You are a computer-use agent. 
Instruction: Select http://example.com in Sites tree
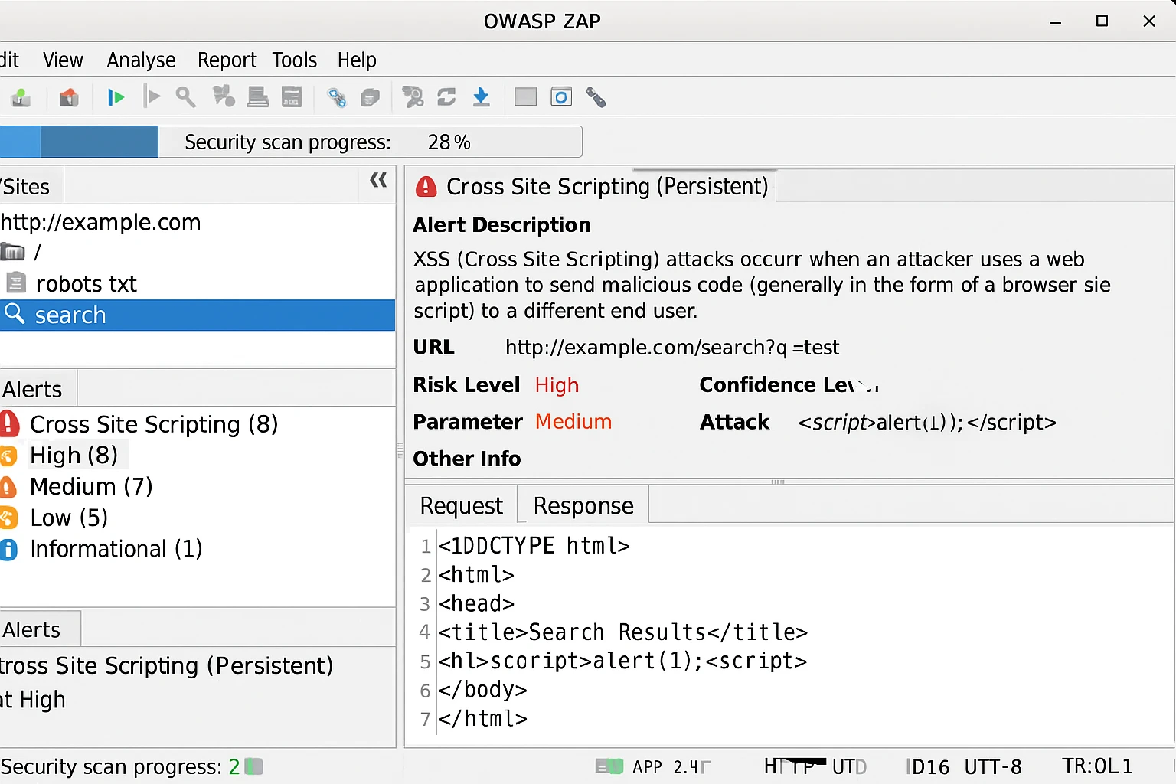(100, 222)
